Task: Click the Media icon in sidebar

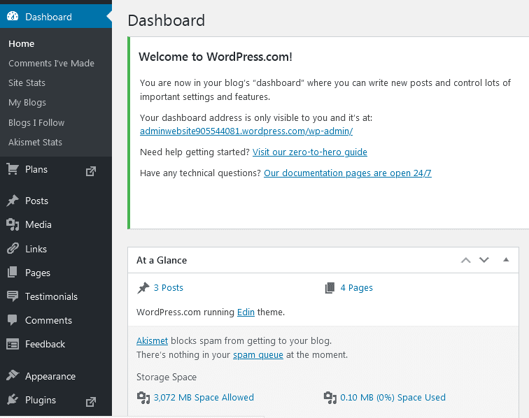Action: 13,224
